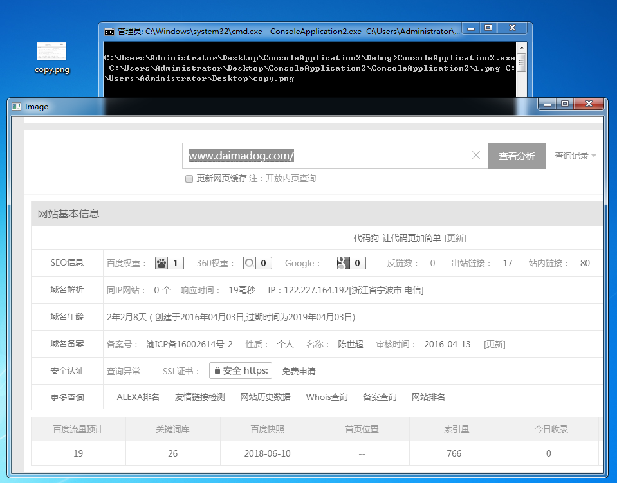This screenshot has height=483, width=617.
Task: Click the 今日收录 column header
Action: point(551,429)
